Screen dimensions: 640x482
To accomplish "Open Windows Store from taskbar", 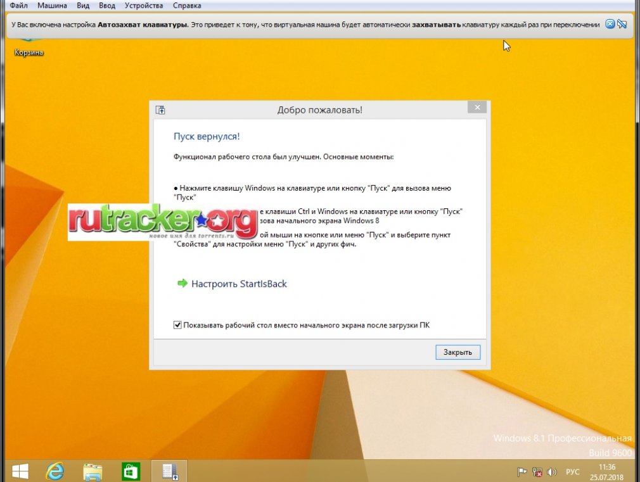I will pyautogui.click(x=131, y=472).
